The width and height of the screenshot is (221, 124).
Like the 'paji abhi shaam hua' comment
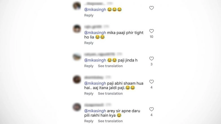tap(152, 82)
